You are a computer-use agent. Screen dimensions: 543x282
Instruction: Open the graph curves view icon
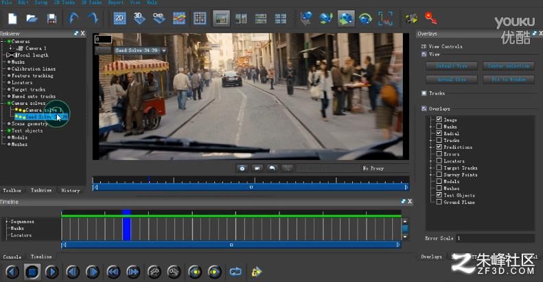[x=179, y=19]
